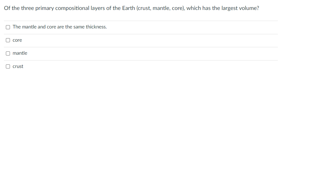This screenshot has width=325, height=184.
Task: Click the "crust" answer text
Action: pyautogui.click(x=18, y=66)
